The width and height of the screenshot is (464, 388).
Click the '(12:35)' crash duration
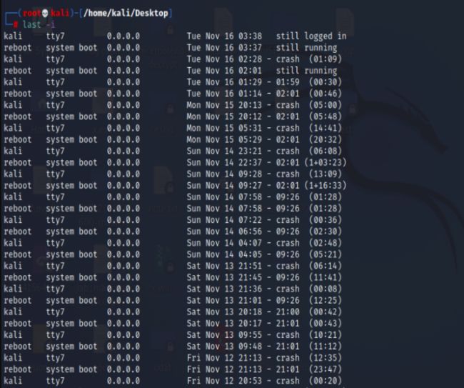coord(326,358)
